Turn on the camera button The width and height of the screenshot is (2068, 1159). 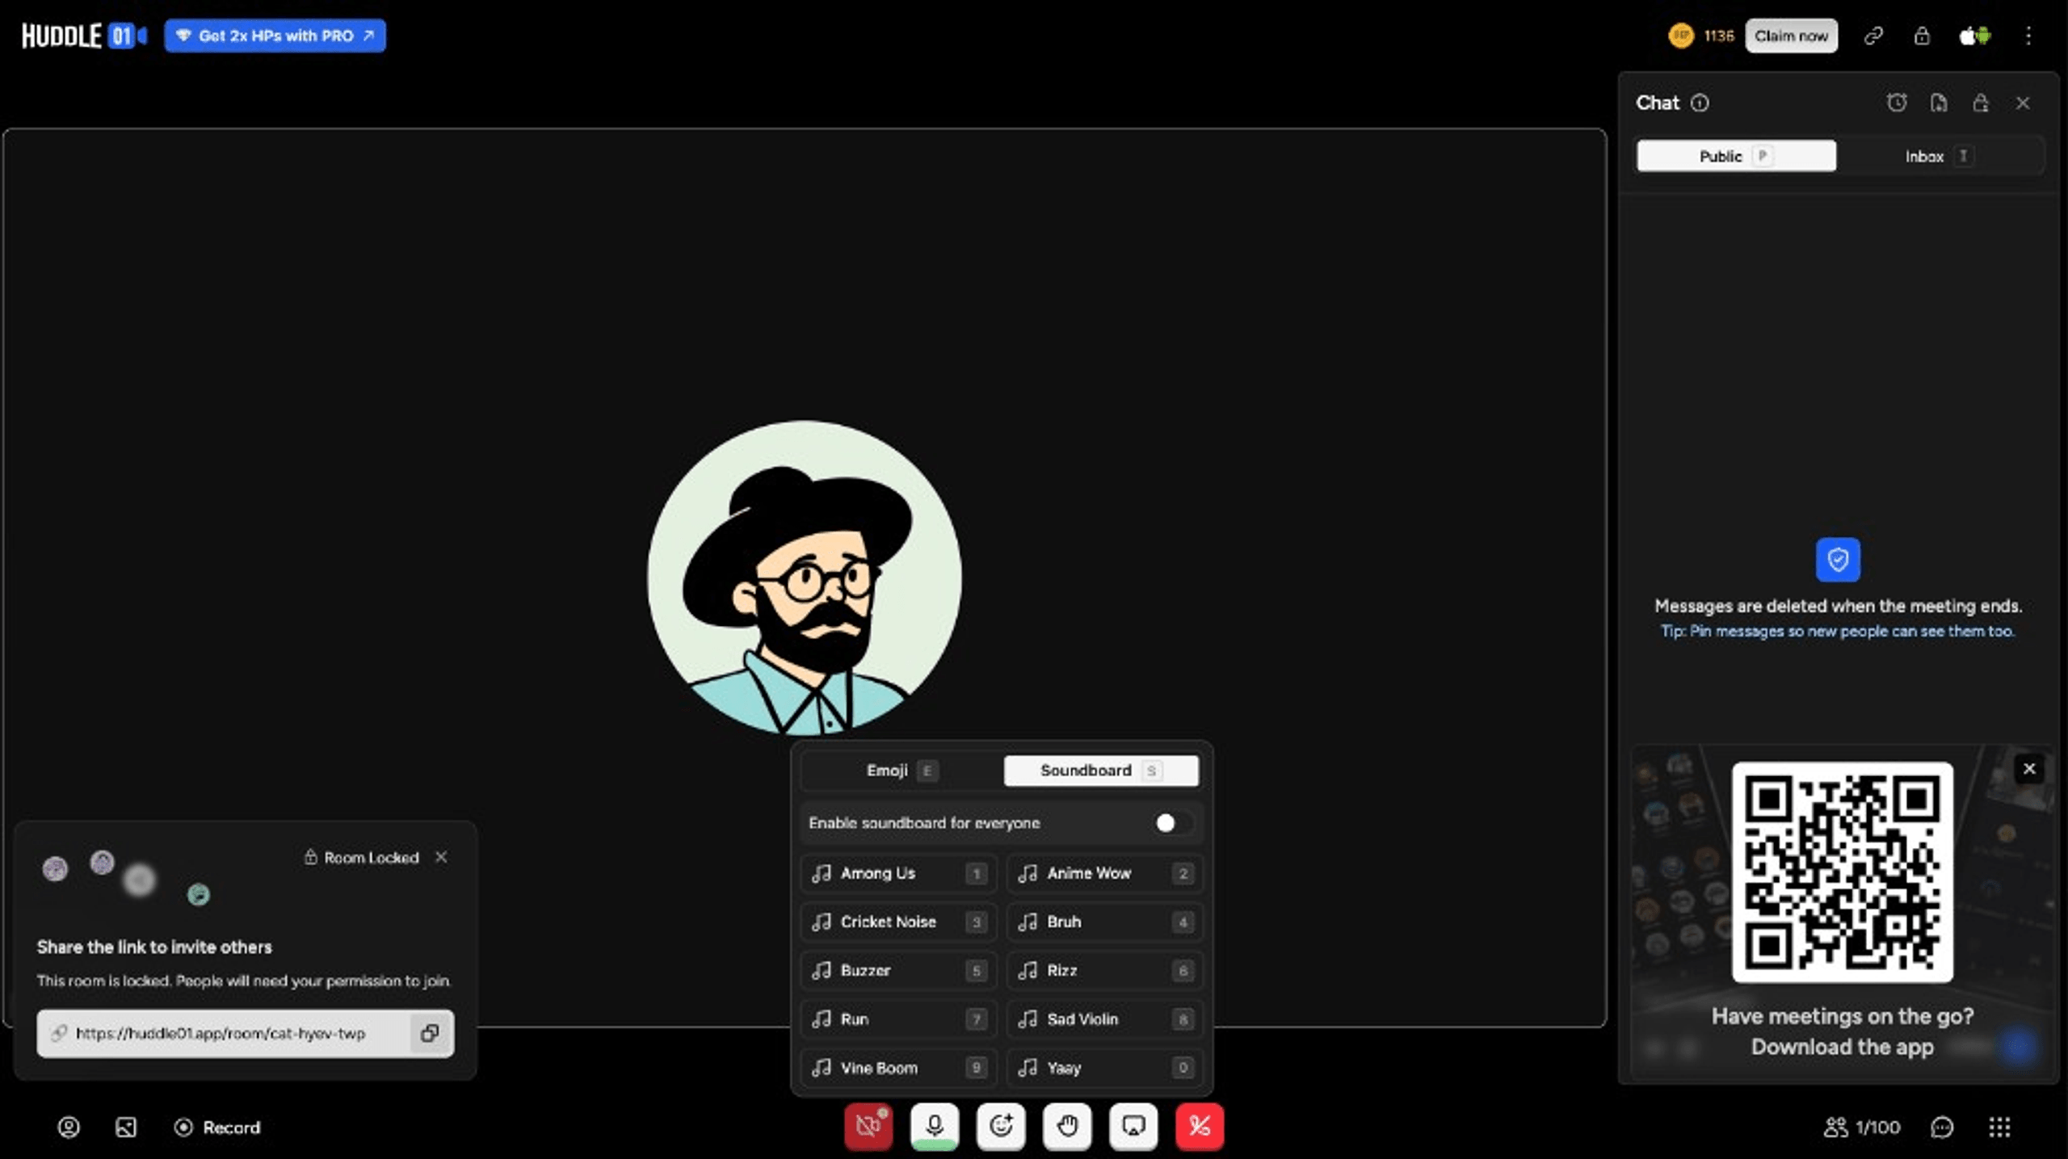(868, 1126)
